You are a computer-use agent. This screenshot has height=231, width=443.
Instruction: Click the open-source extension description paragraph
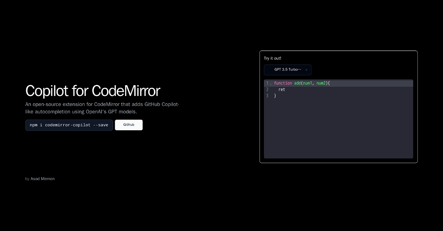[102, 108]
